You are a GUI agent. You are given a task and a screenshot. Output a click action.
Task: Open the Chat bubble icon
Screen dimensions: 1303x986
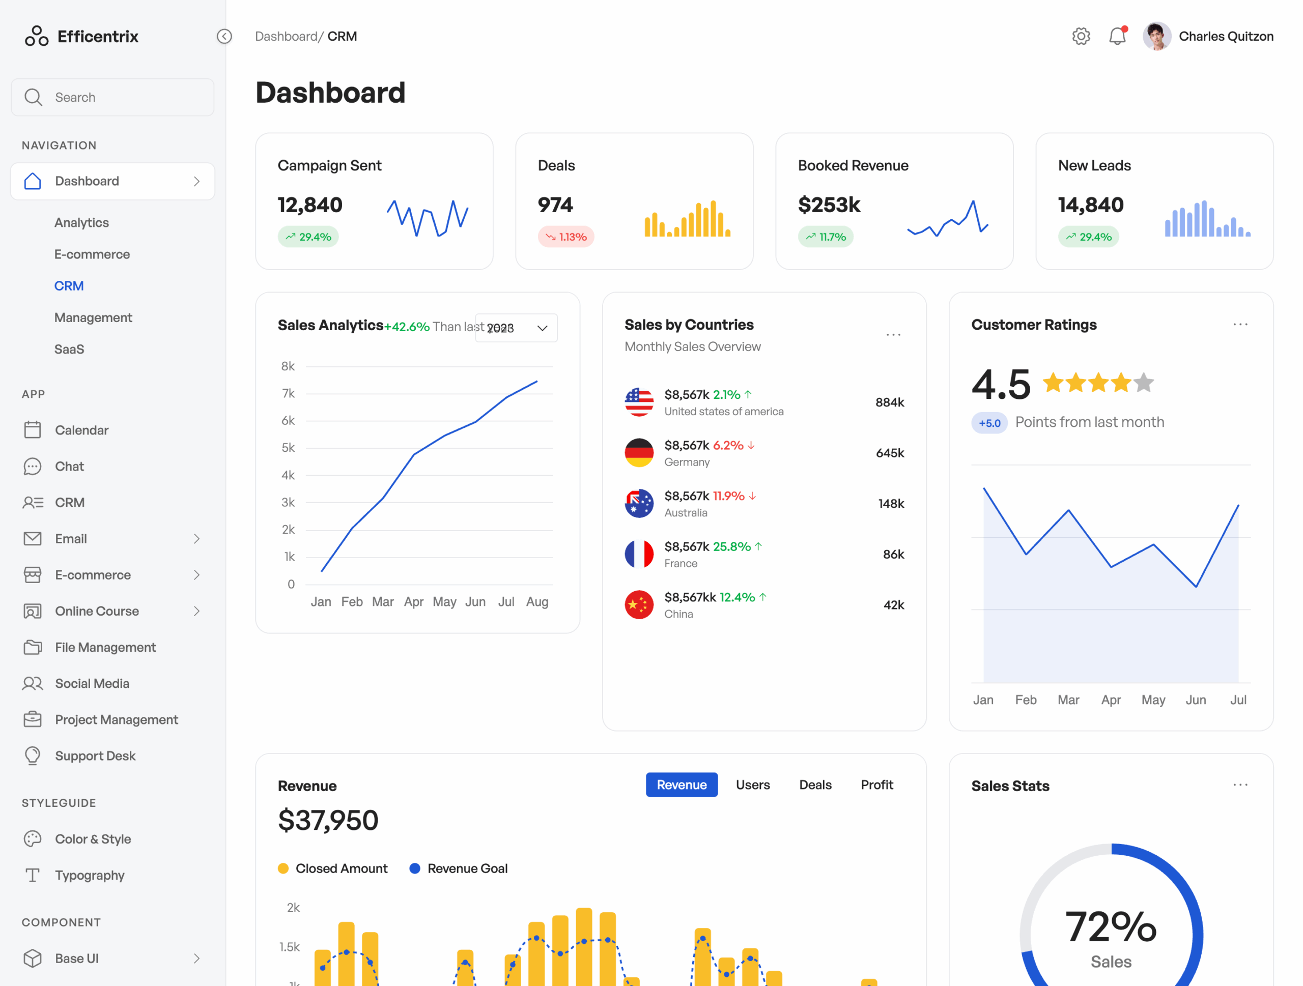[33, 466]
